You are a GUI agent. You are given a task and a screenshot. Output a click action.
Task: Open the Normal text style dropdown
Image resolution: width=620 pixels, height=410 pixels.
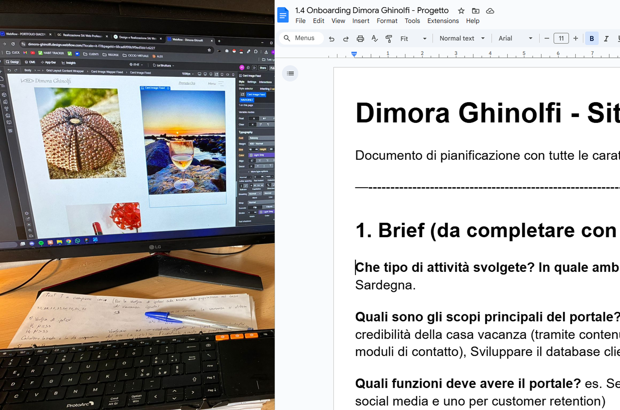pyautogui.click(x=462, y=38)
